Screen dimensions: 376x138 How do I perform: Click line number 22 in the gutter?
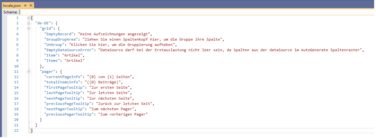pos(16,130)
